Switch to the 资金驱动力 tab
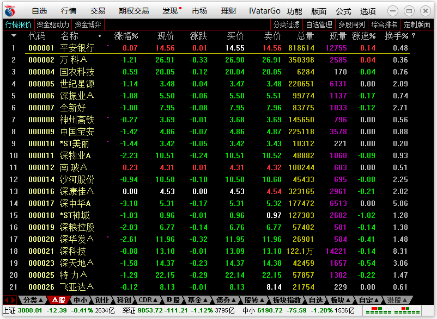 point(53,24)
